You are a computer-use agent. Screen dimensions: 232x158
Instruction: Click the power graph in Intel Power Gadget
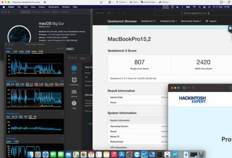(35, 65)
